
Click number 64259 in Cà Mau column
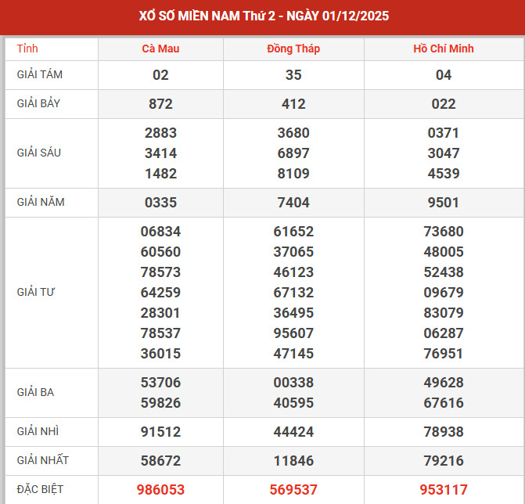(160, 293)
